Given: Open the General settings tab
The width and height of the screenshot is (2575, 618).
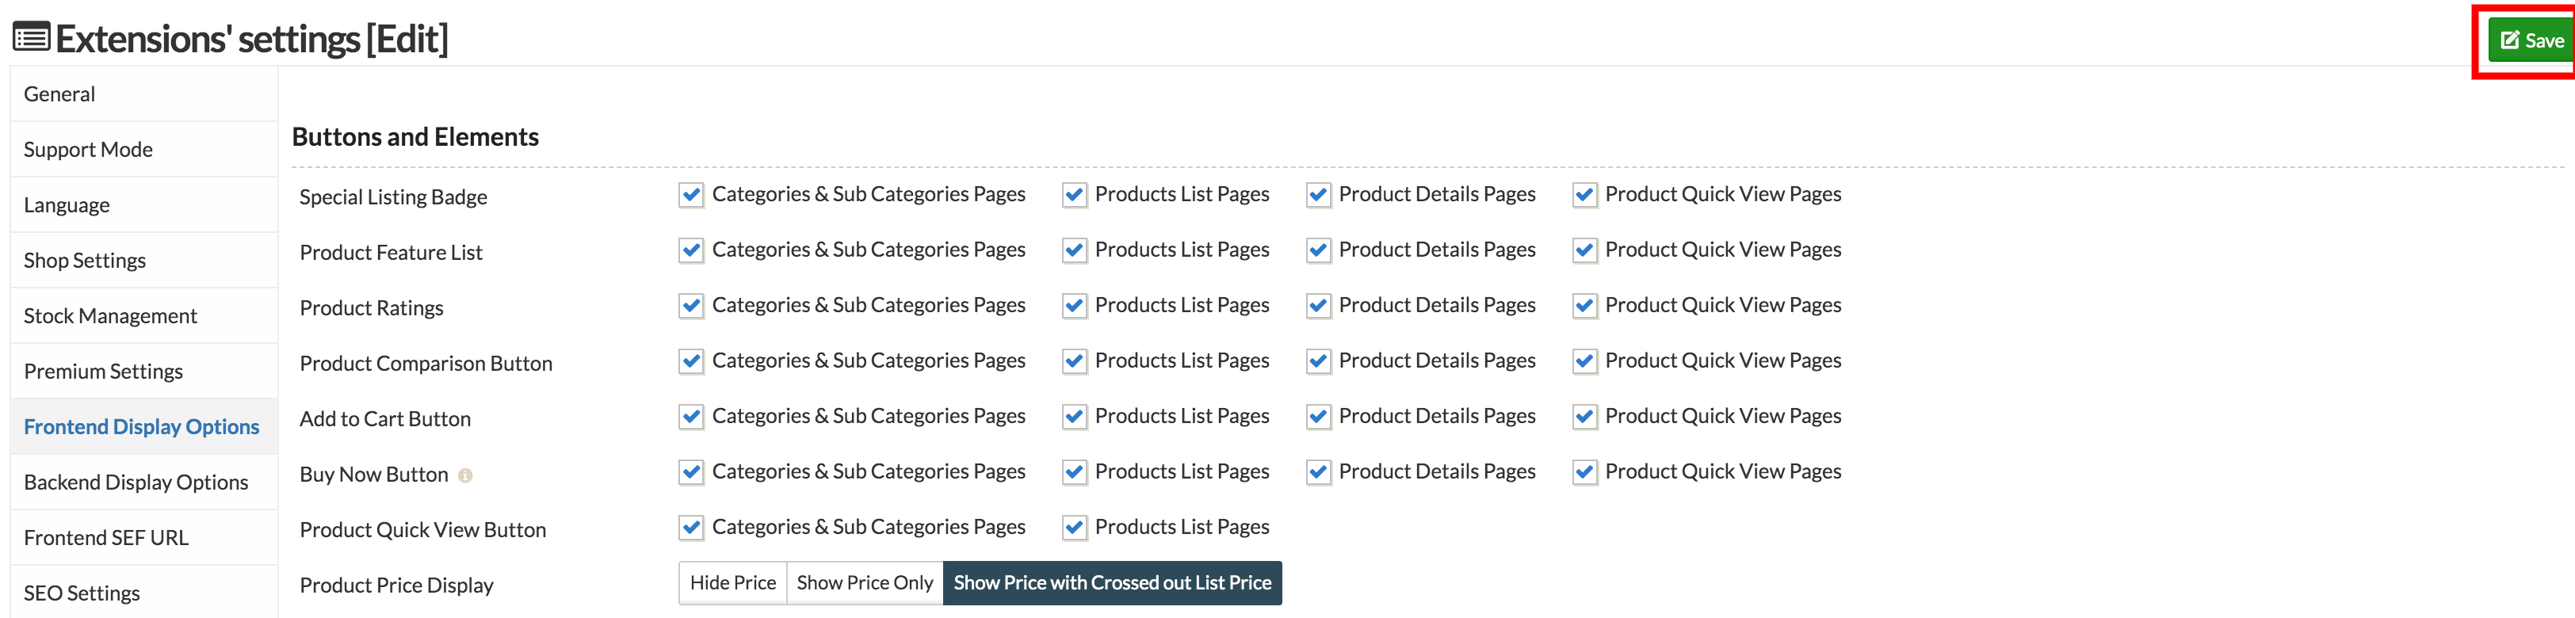Looking at the screenshot, I should tap(60, 94).
